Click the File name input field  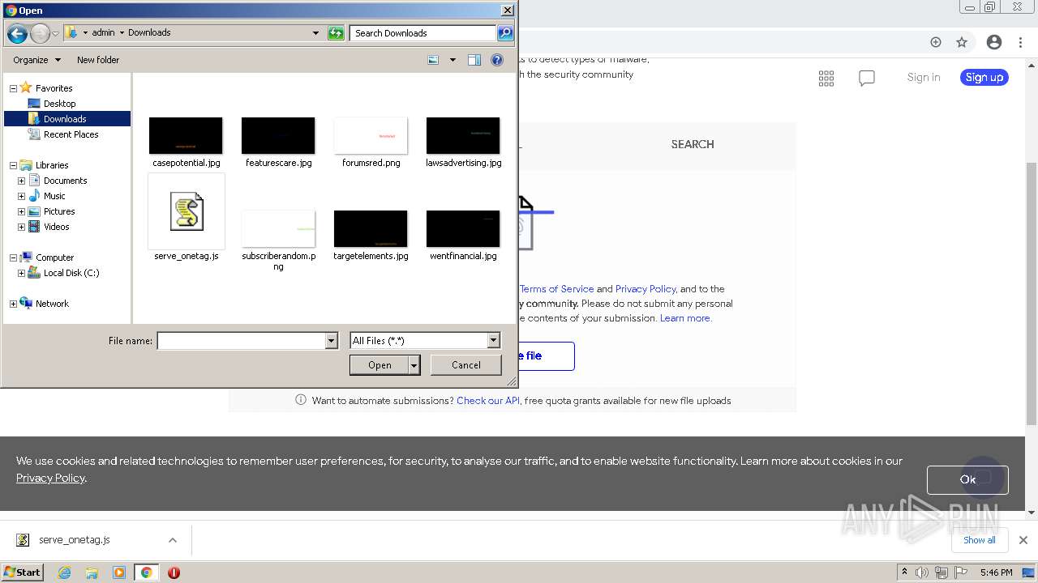tap(241, 341)
